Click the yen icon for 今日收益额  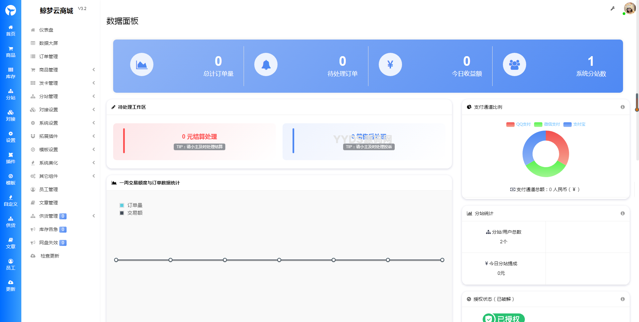pyautogui.click(x=390, y=64)
